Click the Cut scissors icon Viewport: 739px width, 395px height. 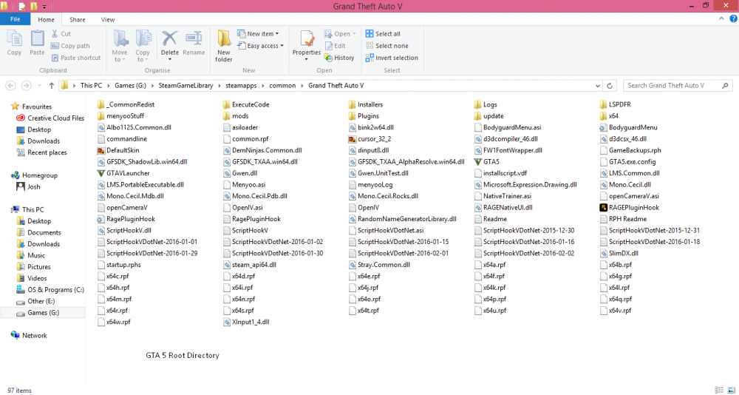tap(55, 34)
